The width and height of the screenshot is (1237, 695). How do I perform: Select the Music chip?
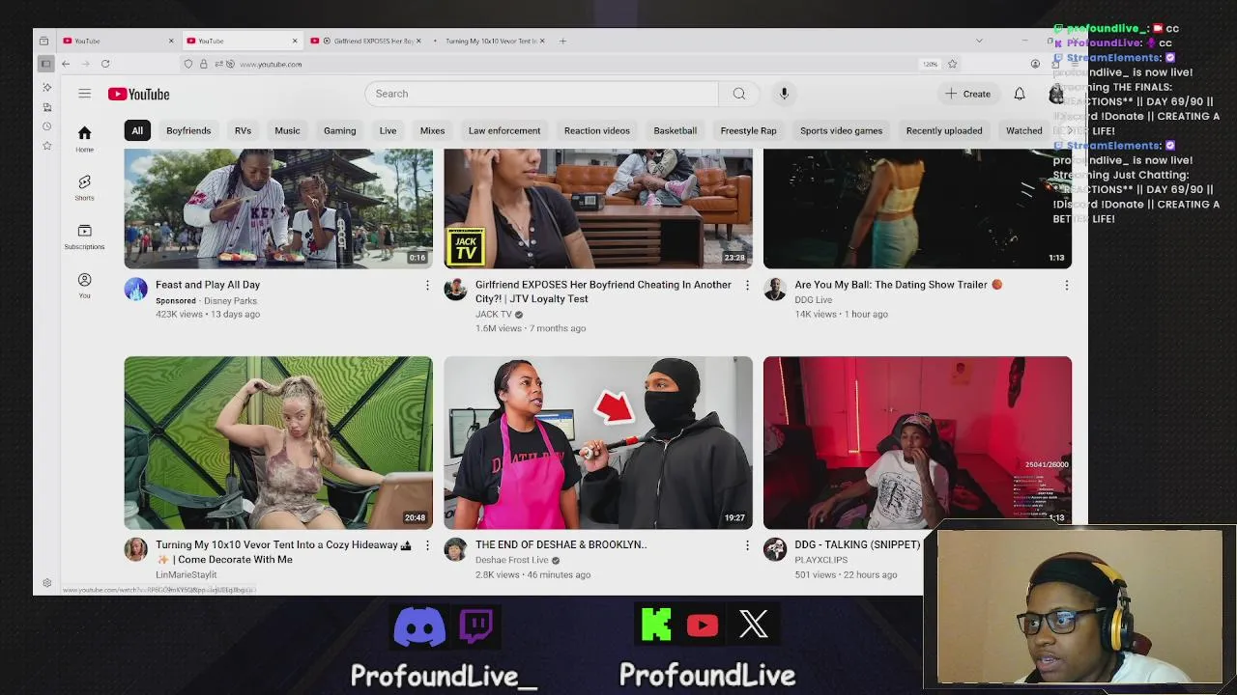(287, 130)
